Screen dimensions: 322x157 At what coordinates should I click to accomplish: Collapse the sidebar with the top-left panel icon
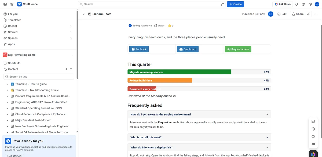5,4
